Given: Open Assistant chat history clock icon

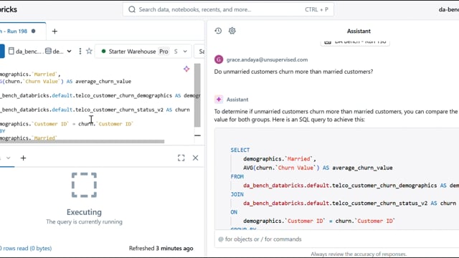Looking at the screenshot, I should click(x=218, y=31).
